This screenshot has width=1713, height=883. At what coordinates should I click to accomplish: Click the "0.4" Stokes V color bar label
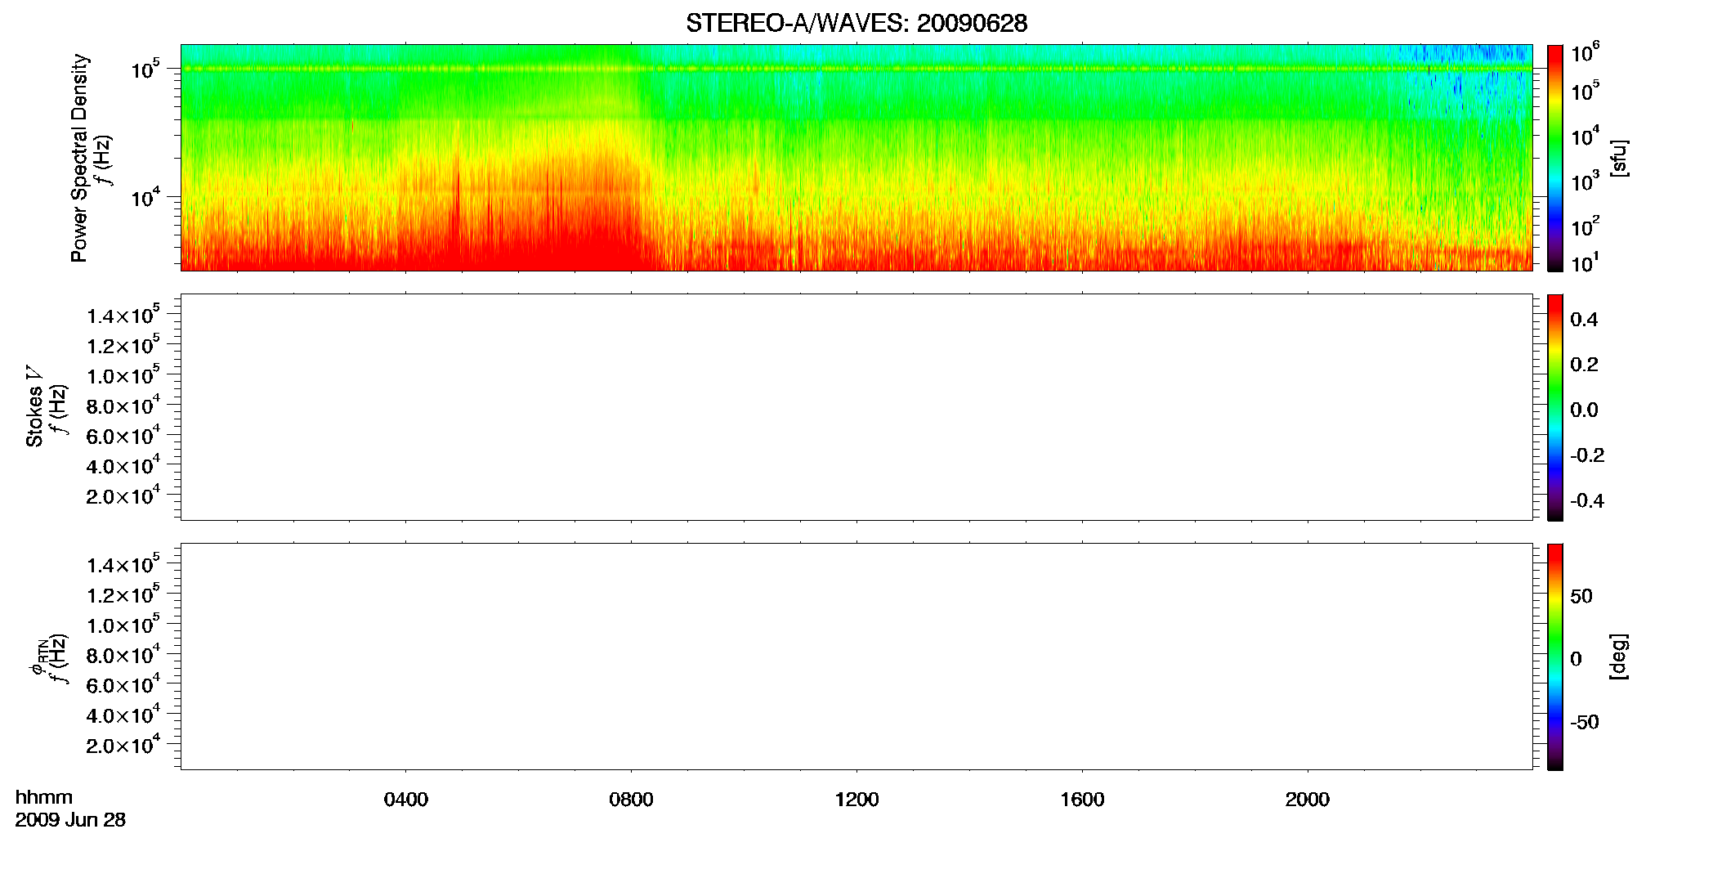(1584, 320)
